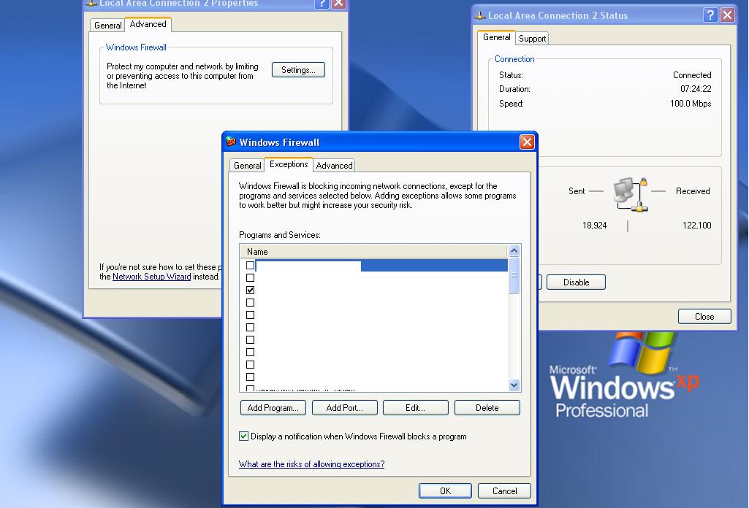The width and height of the screenshot is (749, 508).
Task: Select the highlighted first row in programs list
Action: click(x=381, y=265)
